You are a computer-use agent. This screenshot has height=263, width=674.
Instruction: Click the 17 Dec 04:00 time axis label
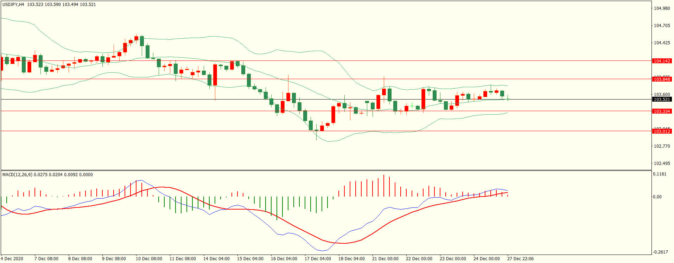pos(318,259)
